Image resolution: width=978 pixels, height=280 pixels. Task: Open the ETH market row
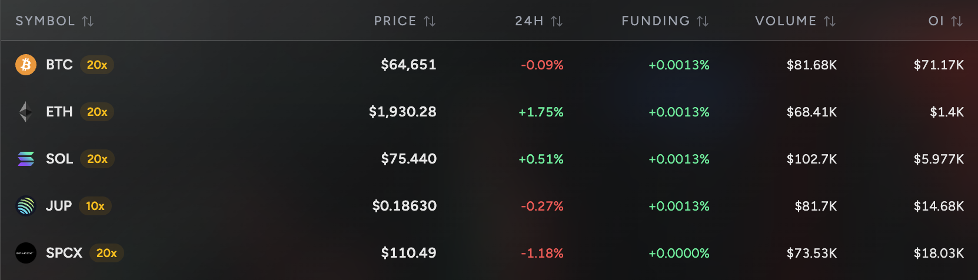[489, 112]
